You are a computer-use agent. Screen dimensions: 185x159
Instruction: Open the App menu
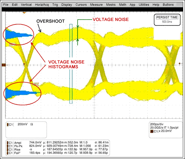132,5
